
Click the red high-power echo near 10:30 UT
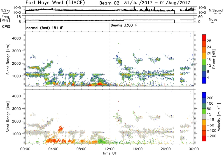(100, 84)
